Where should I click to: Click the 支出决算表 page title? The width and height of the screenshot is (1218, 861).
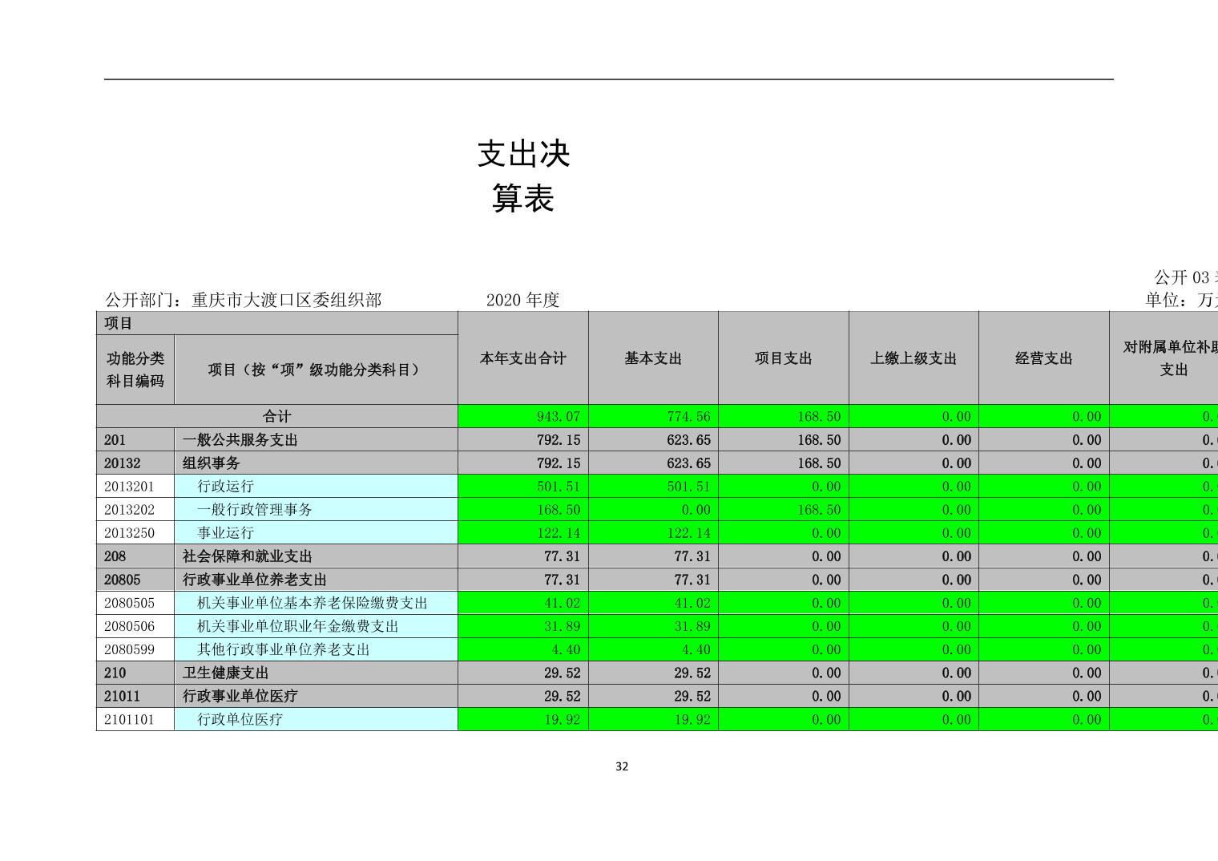(x=523, y=176)
